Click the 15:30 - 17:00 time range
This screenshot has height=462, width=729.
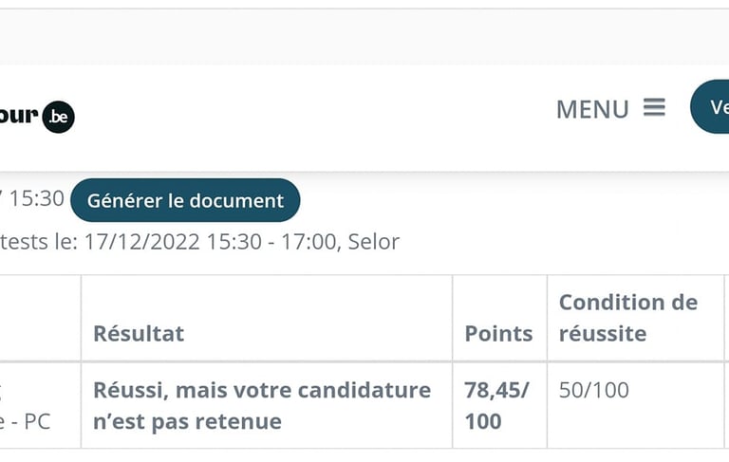click(x=271, y=242)
